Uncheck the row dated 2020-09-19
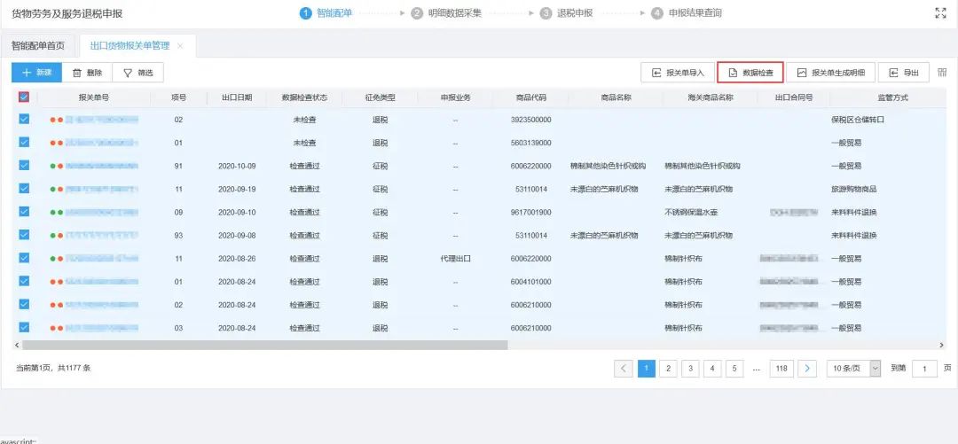Image resolution: width=958 pixels, height=444 pixels. tap(25, 189)
